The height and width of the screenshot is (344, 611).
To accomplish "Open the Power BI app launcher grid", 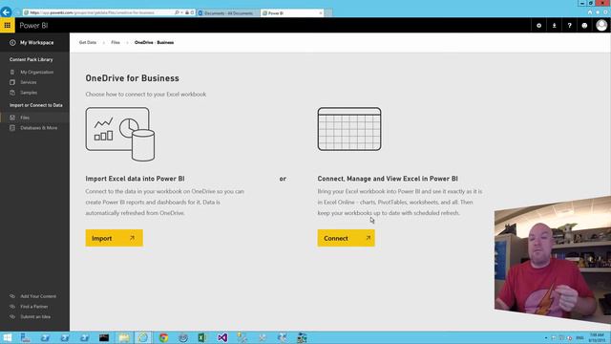I will 8,26.
